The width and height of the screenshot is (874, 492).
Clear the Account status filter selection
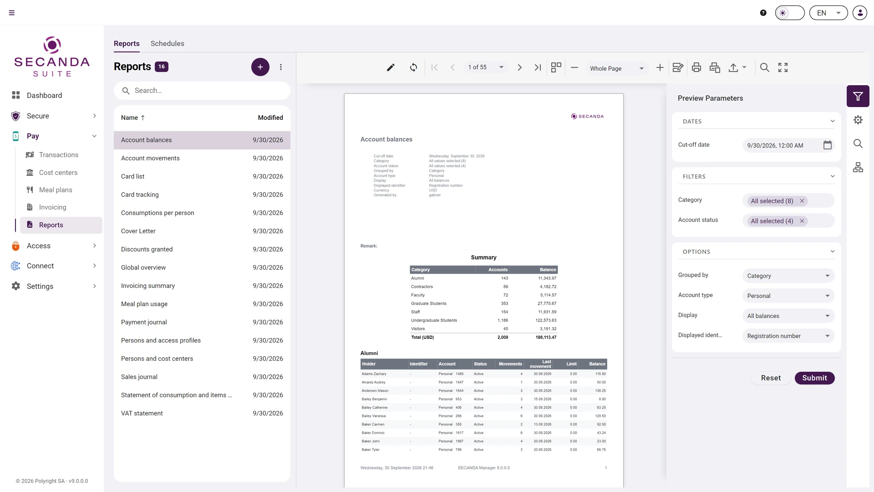(802, 221)
